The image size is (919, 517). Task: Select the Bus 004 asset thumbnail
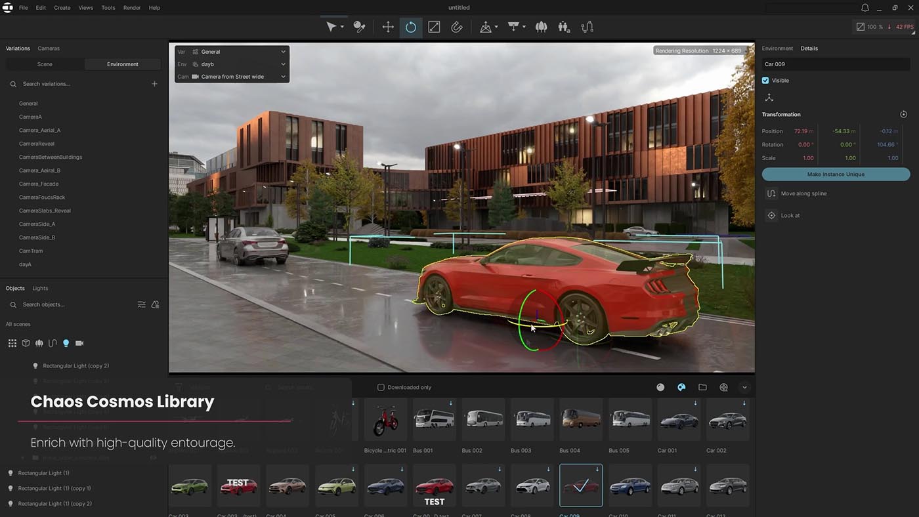[x=581, y=420]
